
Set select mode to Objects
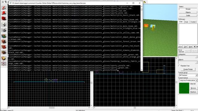[188, 12]
